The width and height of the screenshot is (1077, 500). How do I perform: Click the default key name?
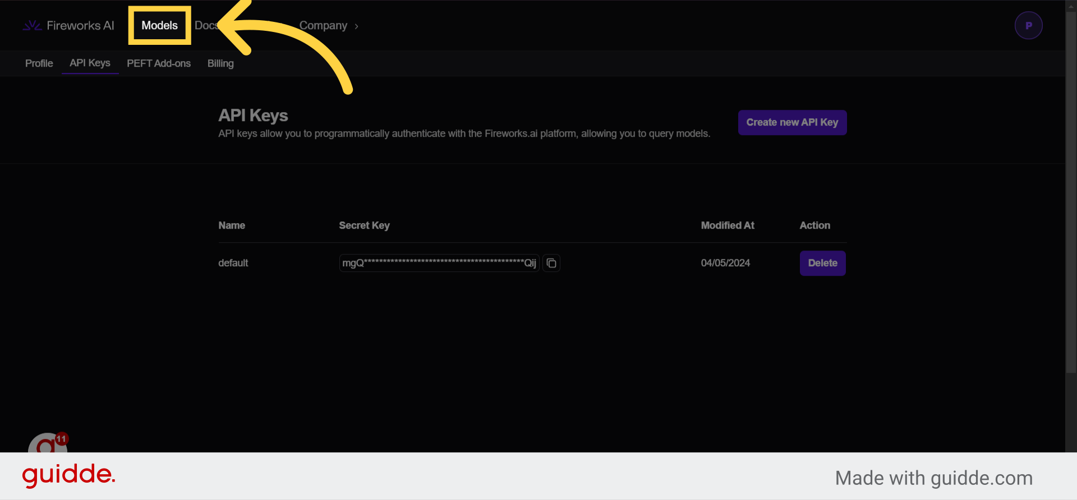point(233,263)
